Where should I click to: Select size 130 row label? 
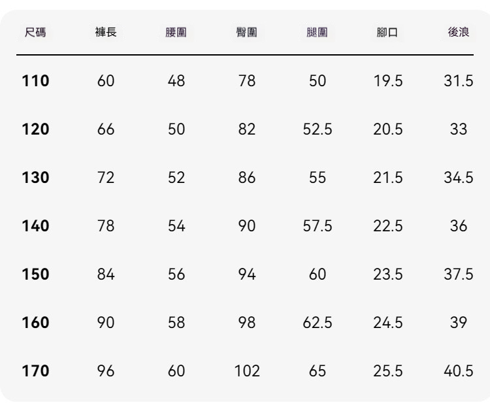coord(36,178)
